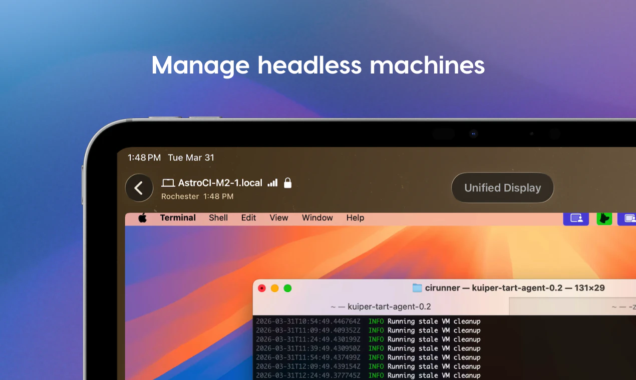The image size is (636, 380).
Task: Click the rightmost blue screen sharing status icon
Action: (630, 218)
